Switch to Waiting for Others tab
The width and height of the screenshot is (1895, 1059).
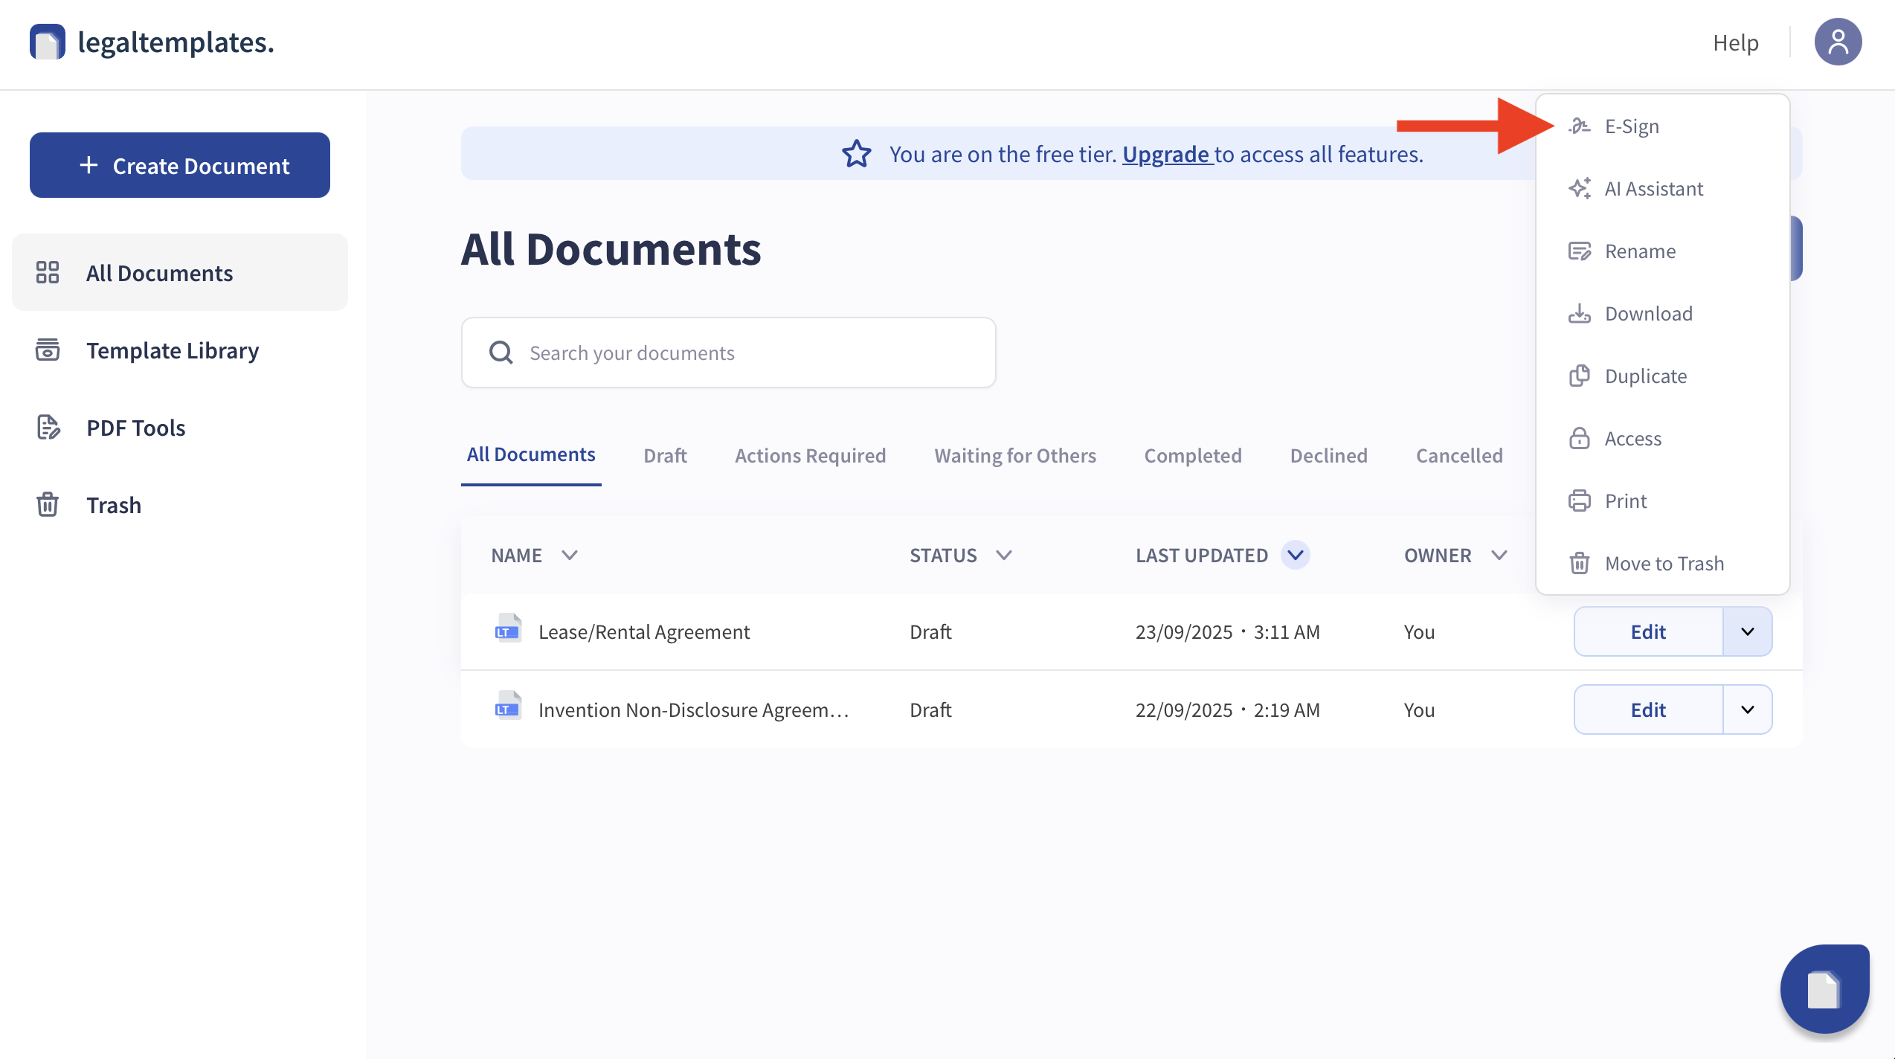click(1015, 455)
